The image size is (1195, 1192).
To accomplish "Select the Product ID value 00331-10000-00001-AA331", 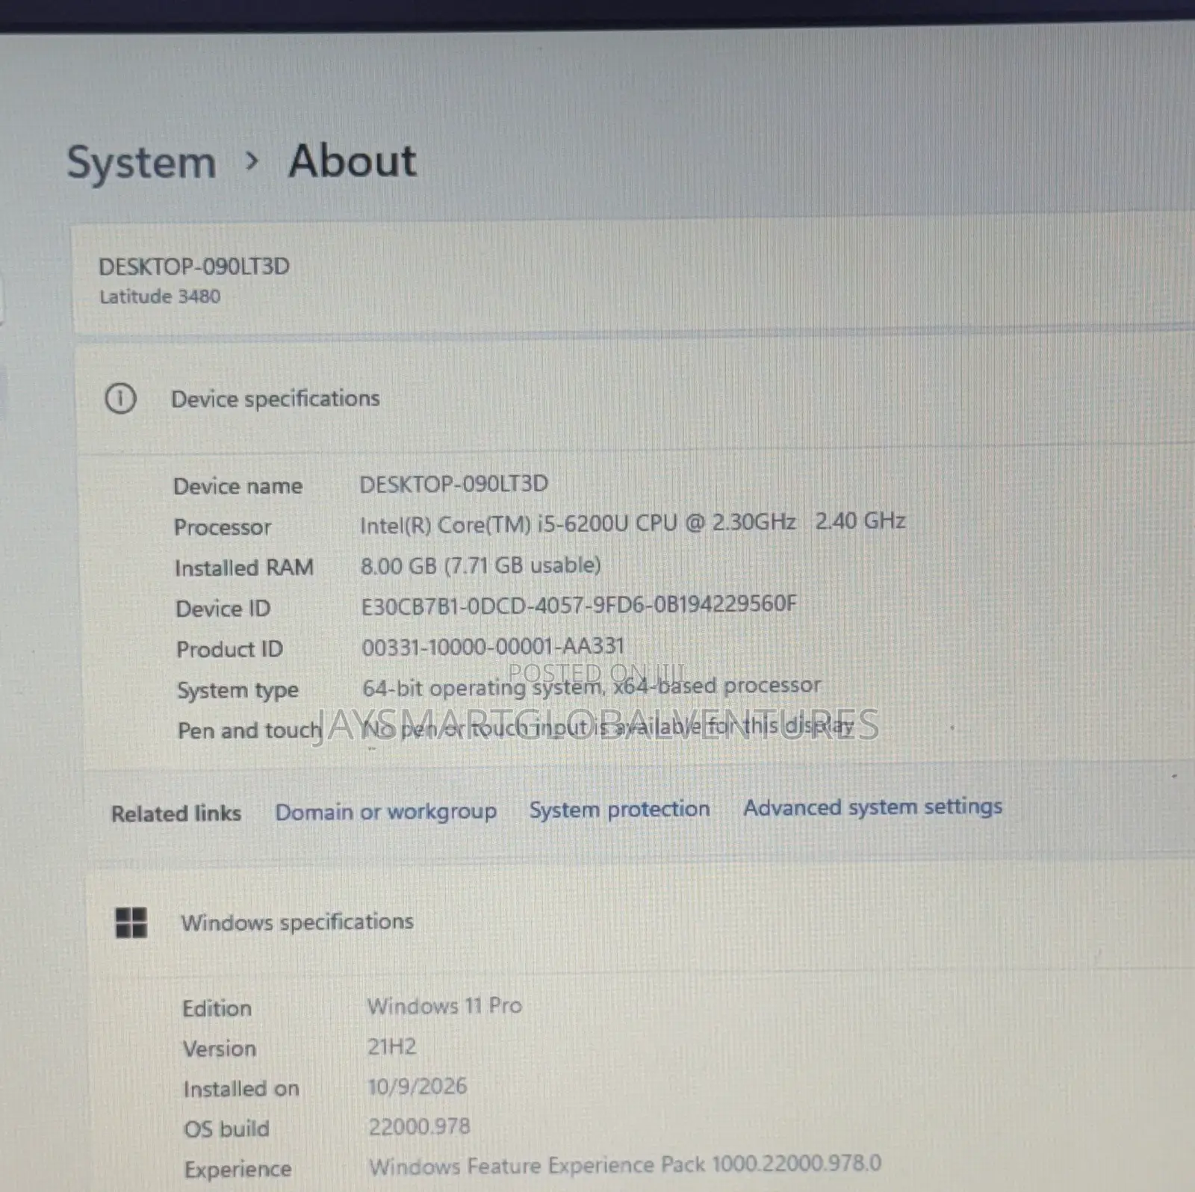I will pos(493,647).
